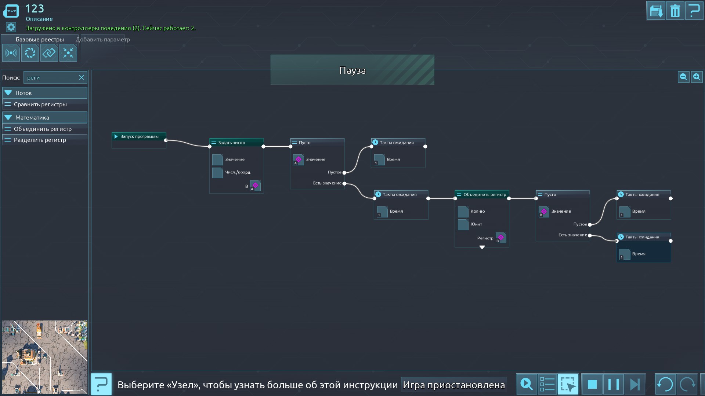The height and width of the screenshot is (396, 705).
Task: Stop the program with square button
Action: (592, 384)
